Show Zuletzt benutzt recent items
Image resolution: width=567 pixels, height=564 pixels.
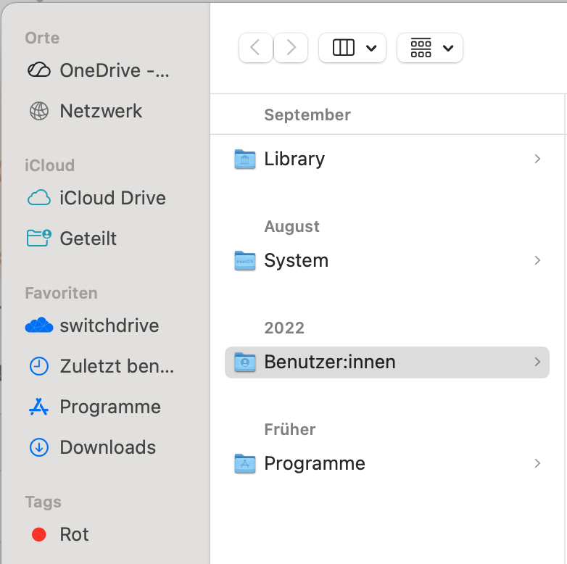point(101,366)
